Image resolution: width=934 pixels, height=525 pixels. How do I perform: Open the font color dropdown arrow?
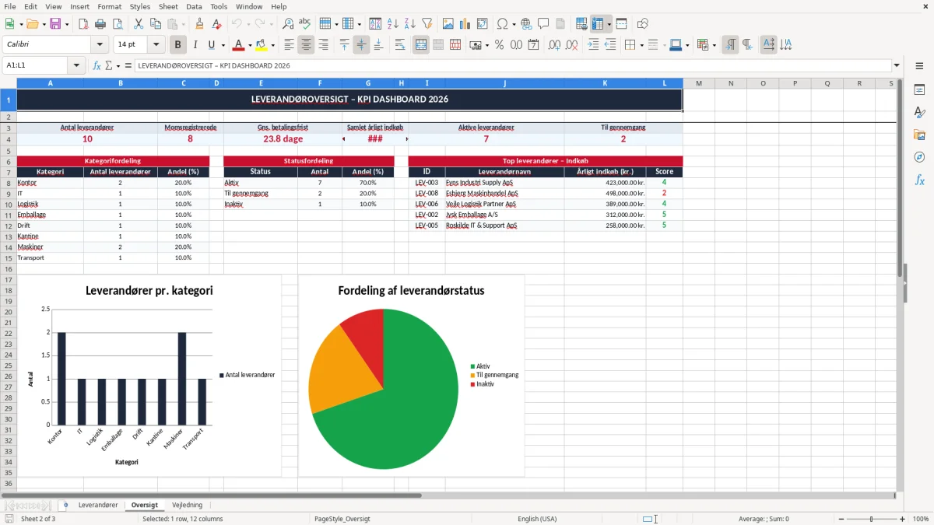pos(250,45)
